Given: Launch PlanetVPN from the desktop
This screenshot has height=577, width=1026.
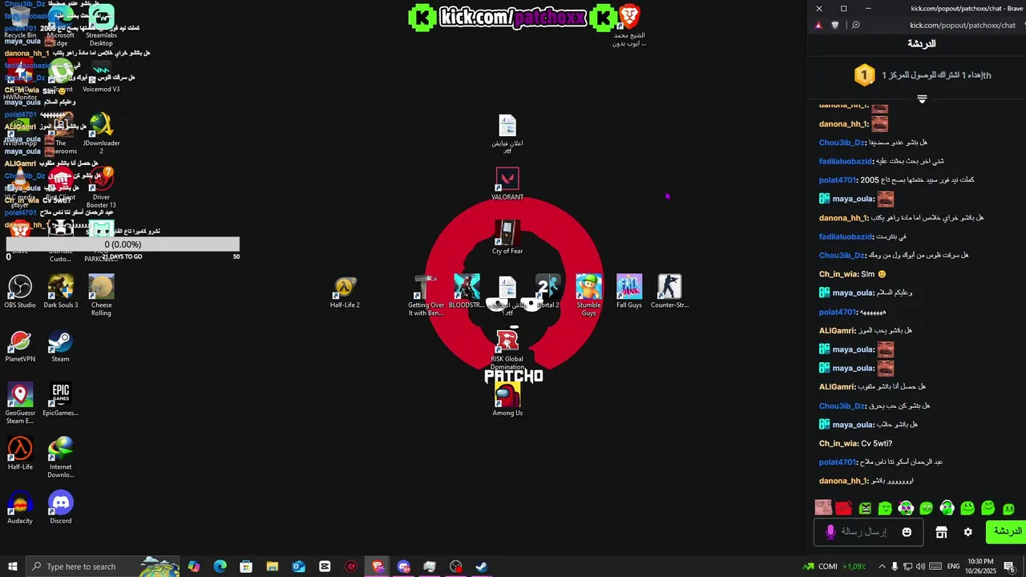Looking at the screenshot, I should [x=20, y=346].
